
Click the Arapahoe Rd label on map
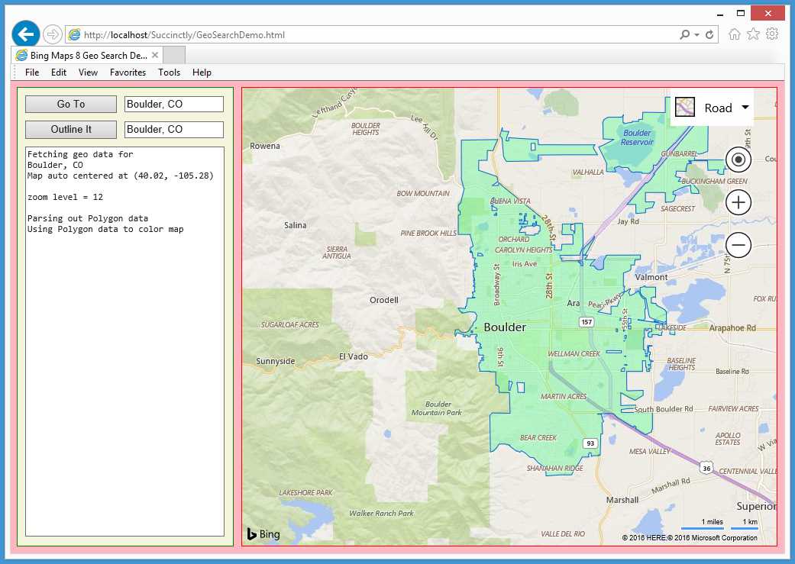click(732, 328)
